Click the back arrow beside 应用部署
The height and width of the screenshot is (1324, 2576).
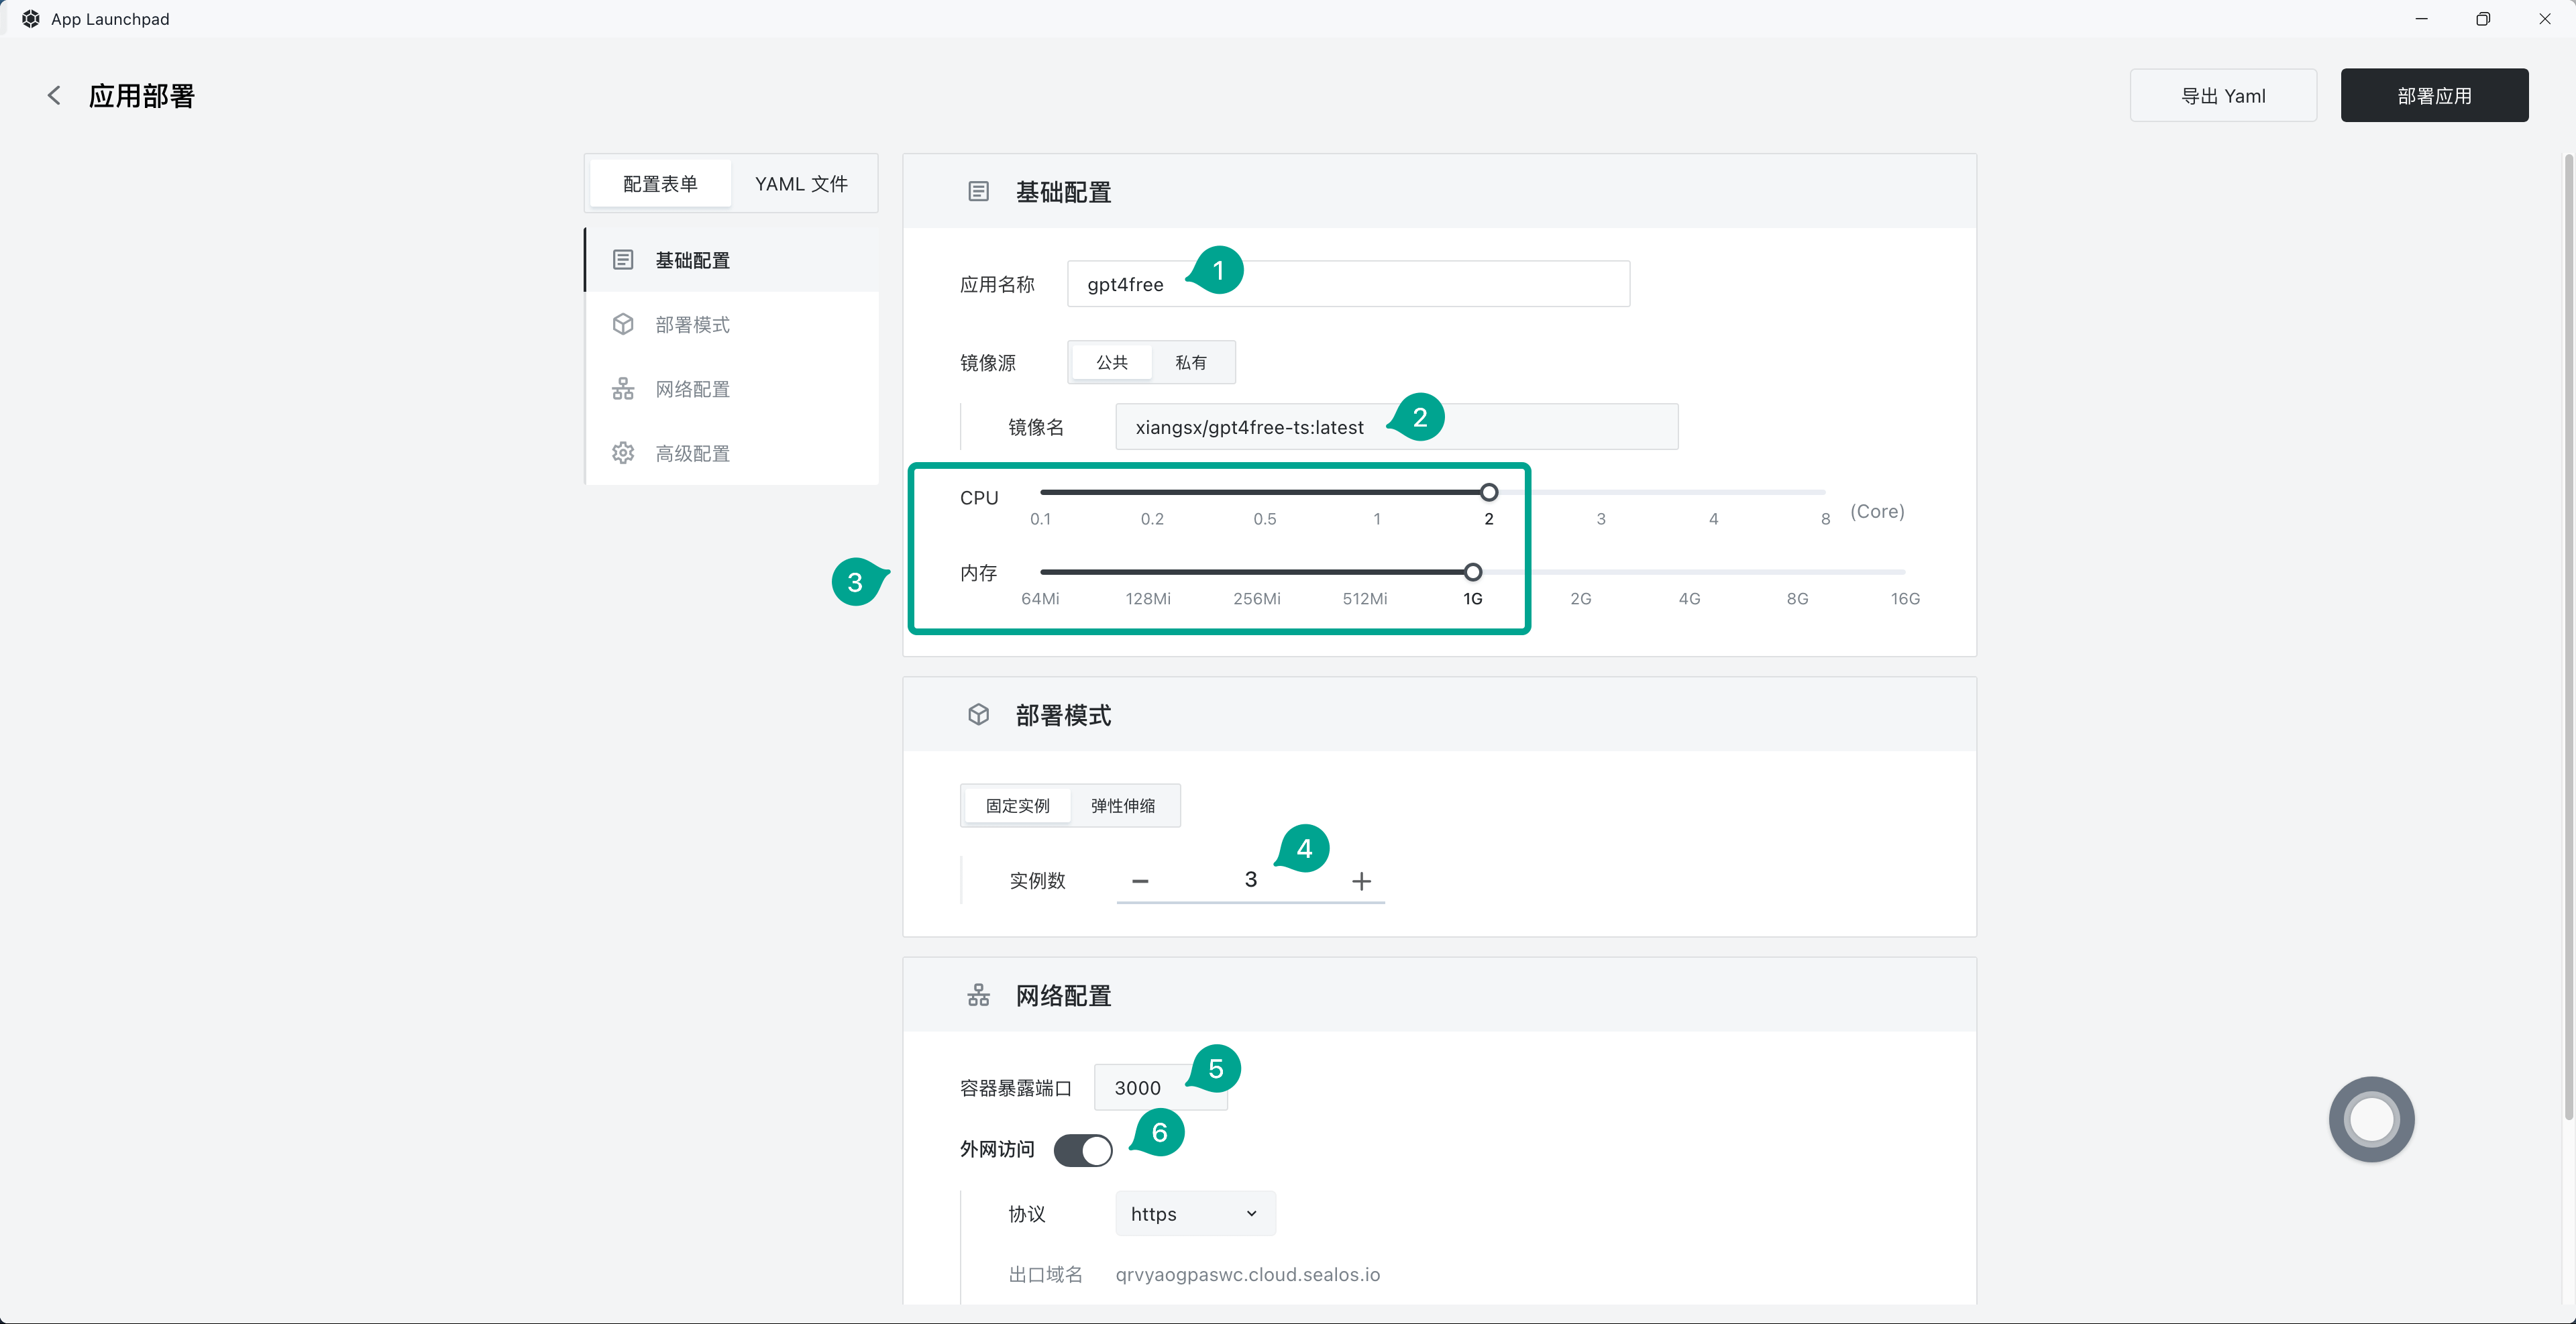click(54, 96)
